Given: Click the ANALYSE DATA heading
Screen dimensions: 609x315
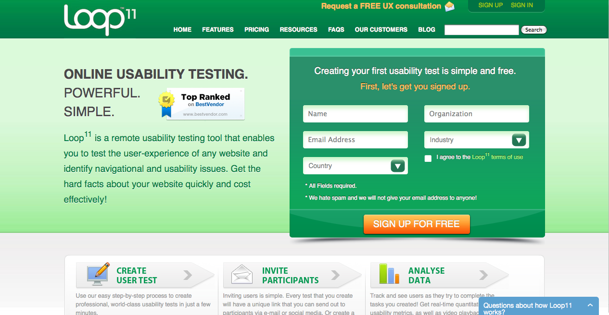Looking at the screenshot, I should coord(427,275).
